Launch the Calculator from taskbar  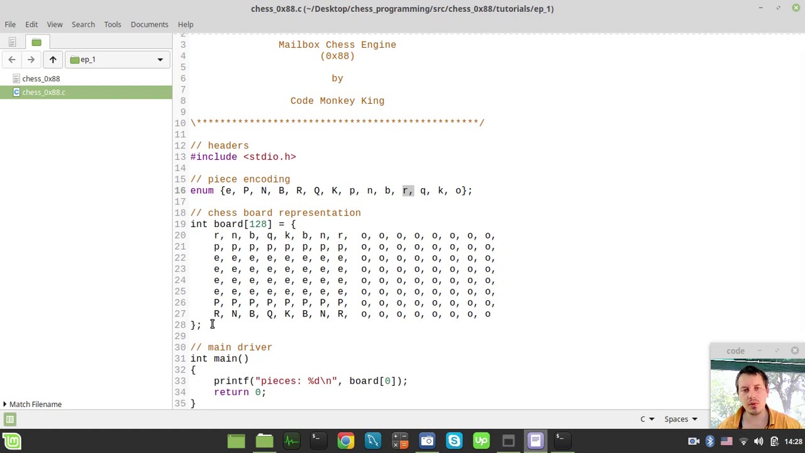coord(400,441)
